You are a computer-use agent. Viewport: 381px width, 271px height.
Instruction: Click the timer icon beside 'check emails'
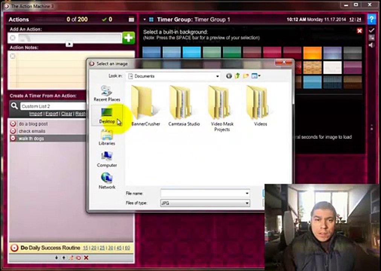click(x=13, y=131)
